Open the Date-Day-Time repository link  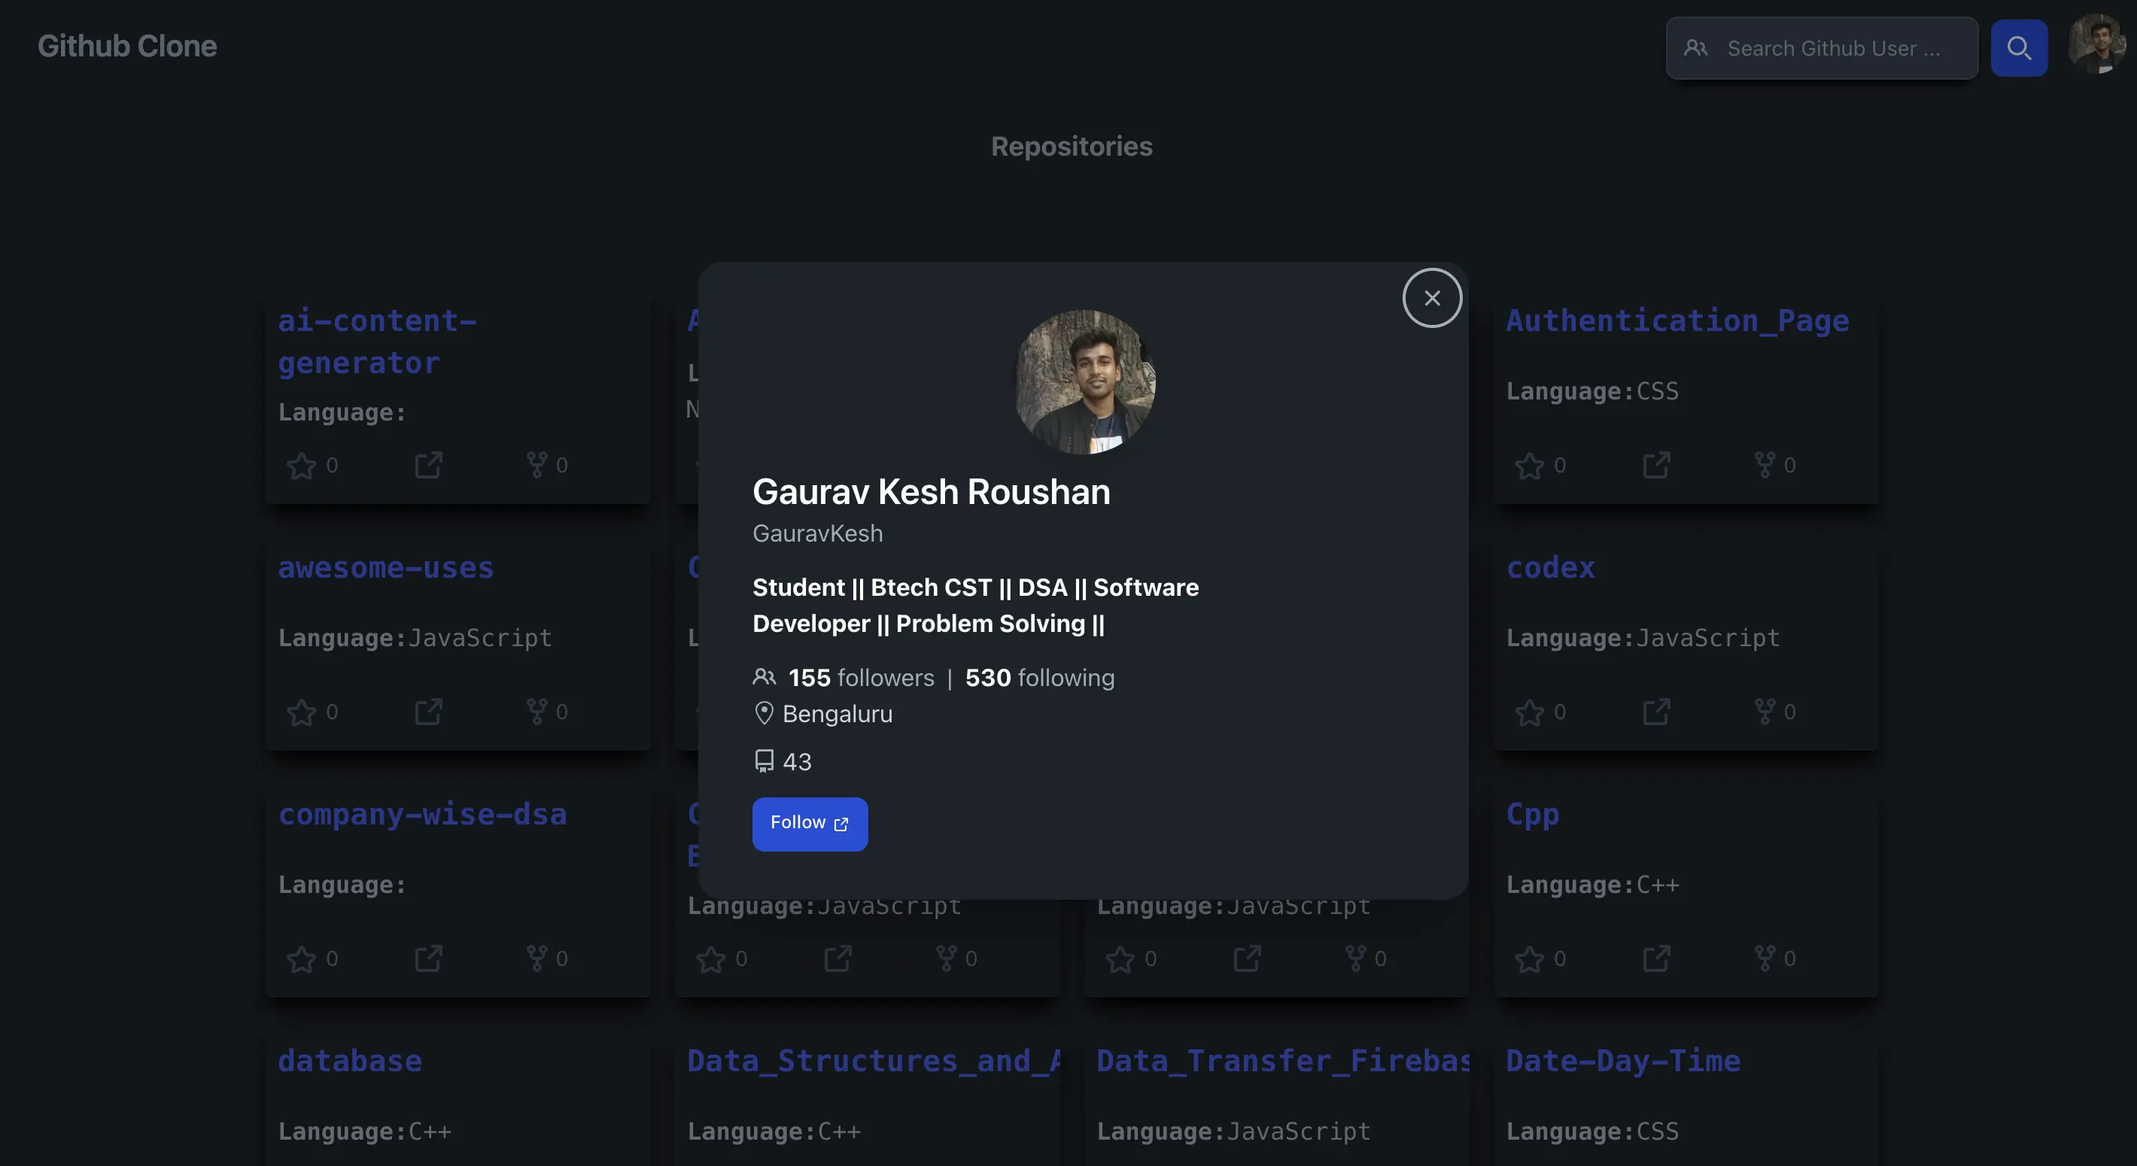tap(1622, 1061)
